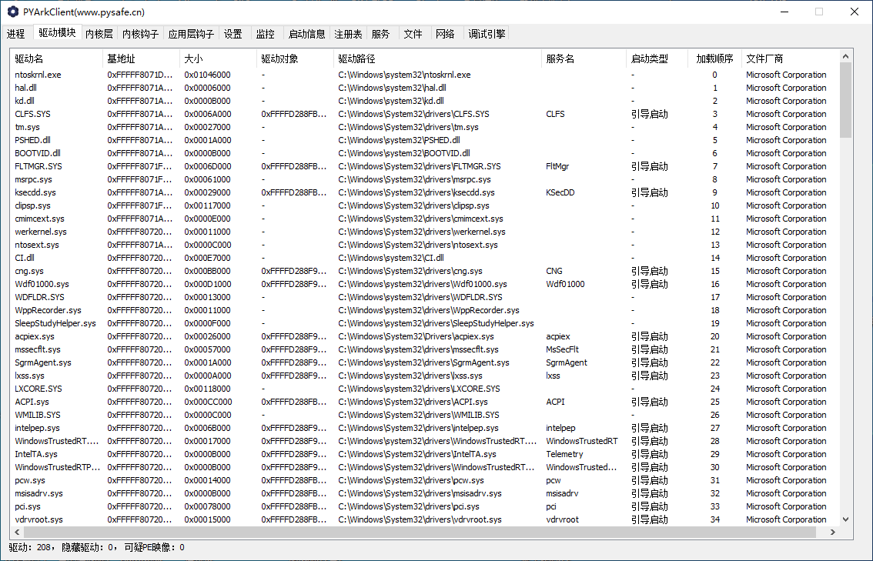Click the vertical scrollbar down arrow
Image resolution: width=873 pixels, height=561 pixels.
[845, 520]
